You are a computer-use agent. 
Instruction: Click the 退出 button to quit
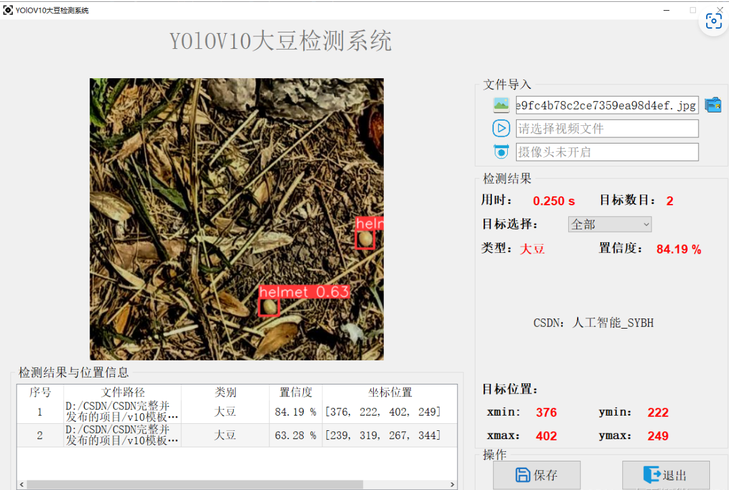tap(666, 473)
